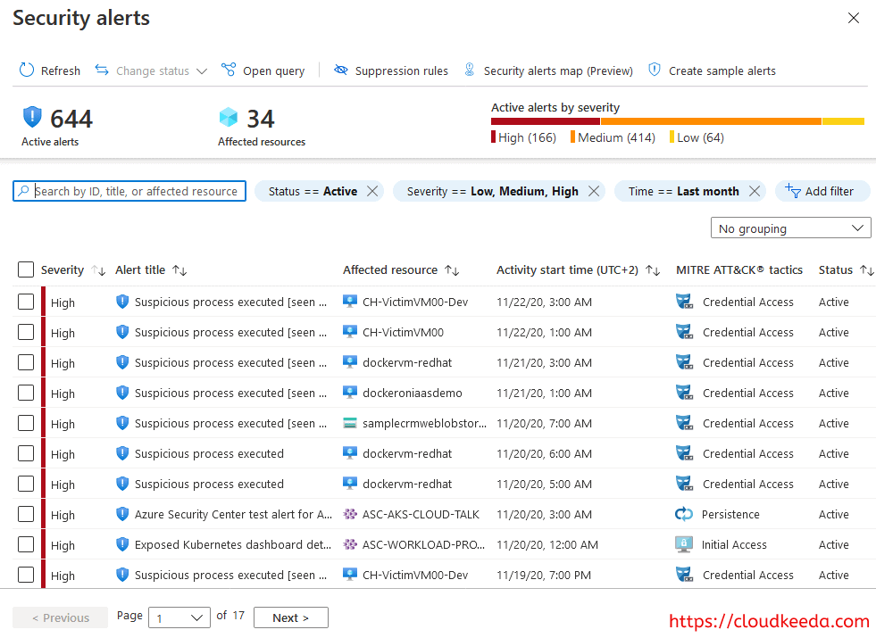Screen dimensions: 876x638
Task: Click Open query in the toolbar
Action: 274,70
